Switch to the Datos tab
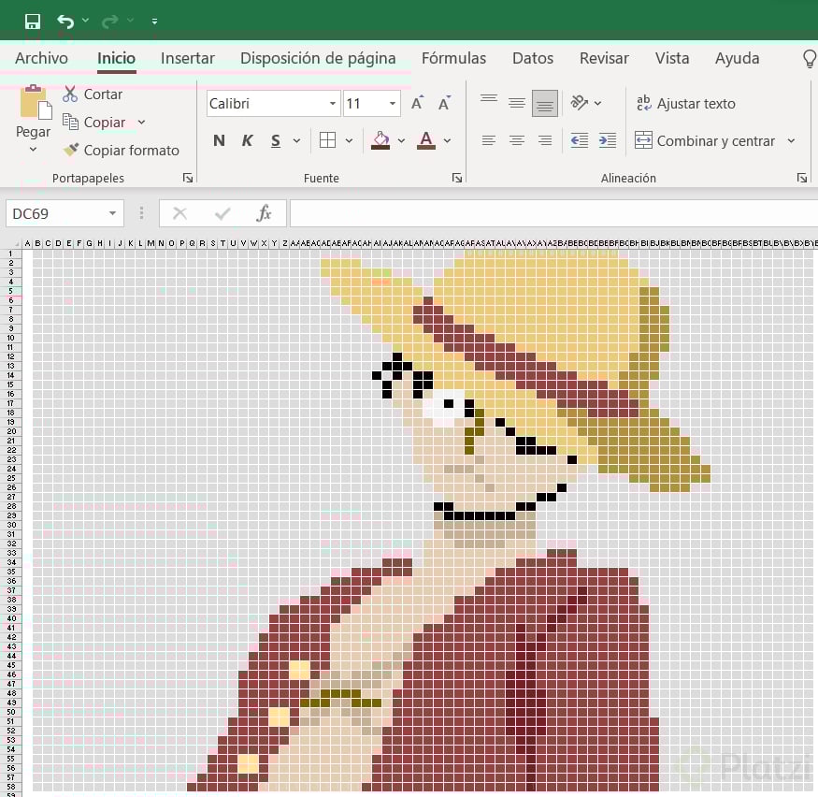 [533, 58]
